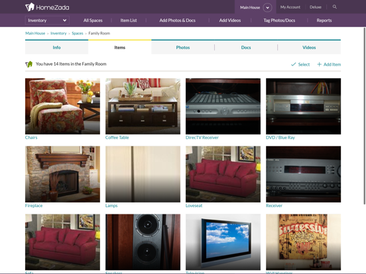The height and width of the screenshot is (274, 366).
Task: Open Tag Photos/Docs
Action: 279,21
